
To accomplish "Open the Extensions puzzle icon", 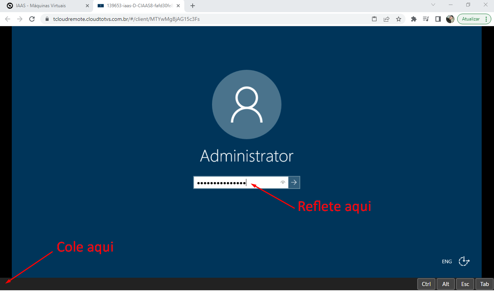I will click(x=414, y=19).
